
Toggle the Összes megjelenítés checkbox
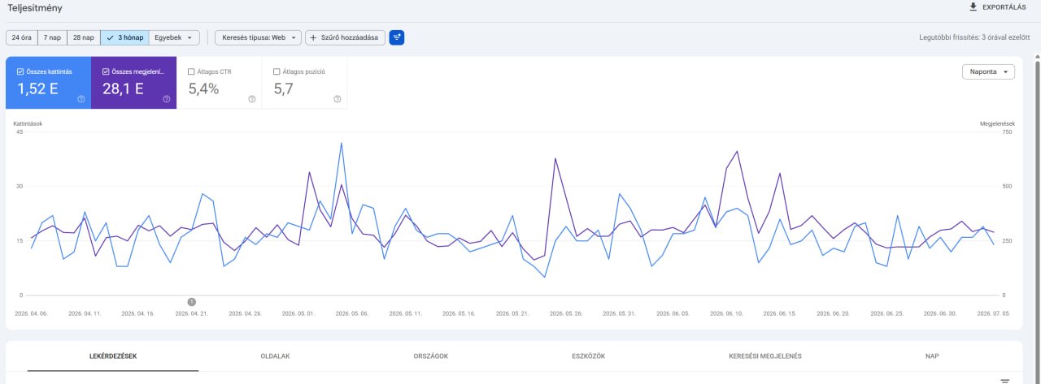pos(106,71)
